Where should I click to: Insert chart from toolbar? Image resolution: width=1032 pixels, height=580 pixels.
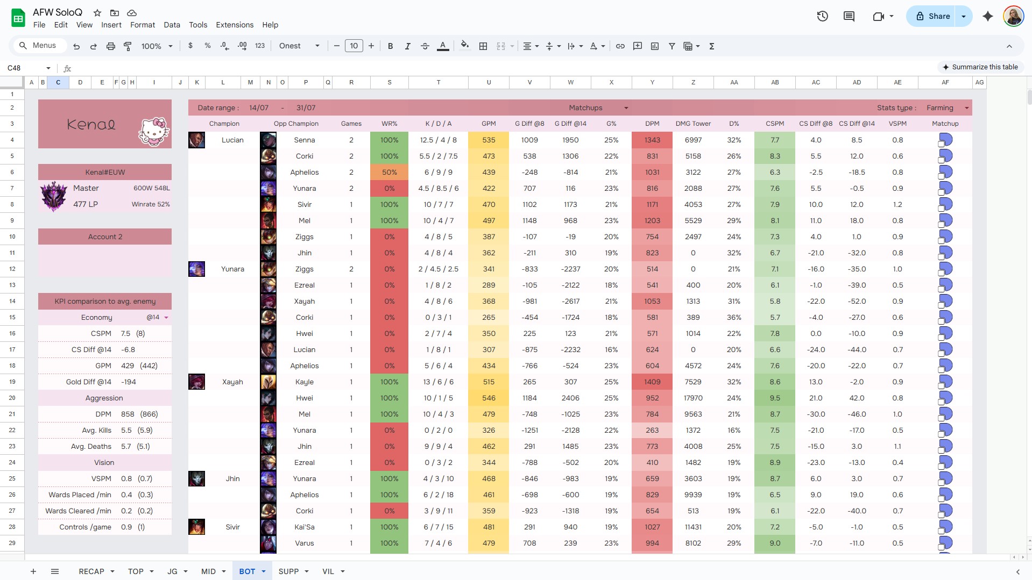coord(655,46)
